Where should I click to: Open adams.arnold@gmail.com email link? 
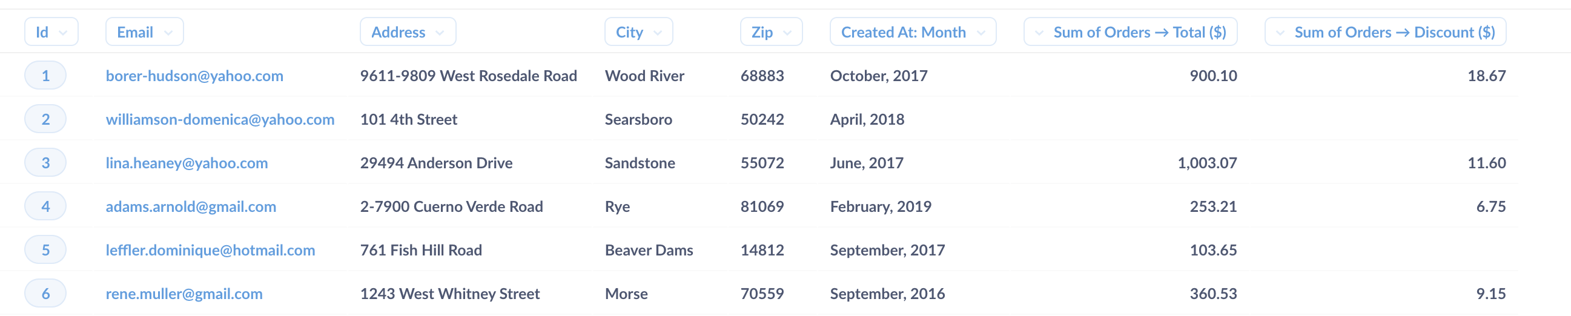click(191, 206)
